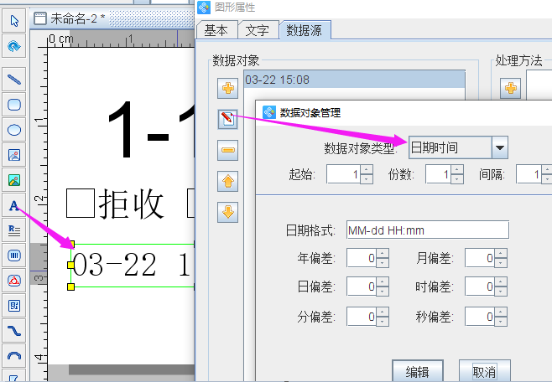Increase the 月偏差 value
The image size is (552, 382).
point(501,254)
